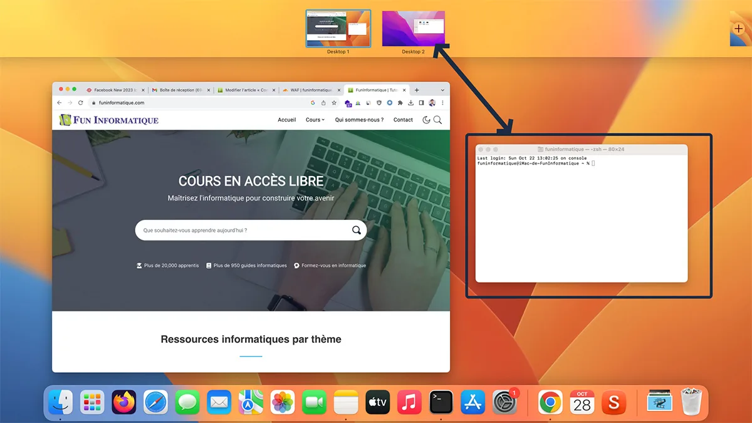
Task: Click the purple badge extension icon in Chrome
Action: tap(348, 104)
